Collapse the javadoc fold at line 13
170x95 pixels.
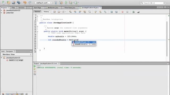tap(37, 26)
